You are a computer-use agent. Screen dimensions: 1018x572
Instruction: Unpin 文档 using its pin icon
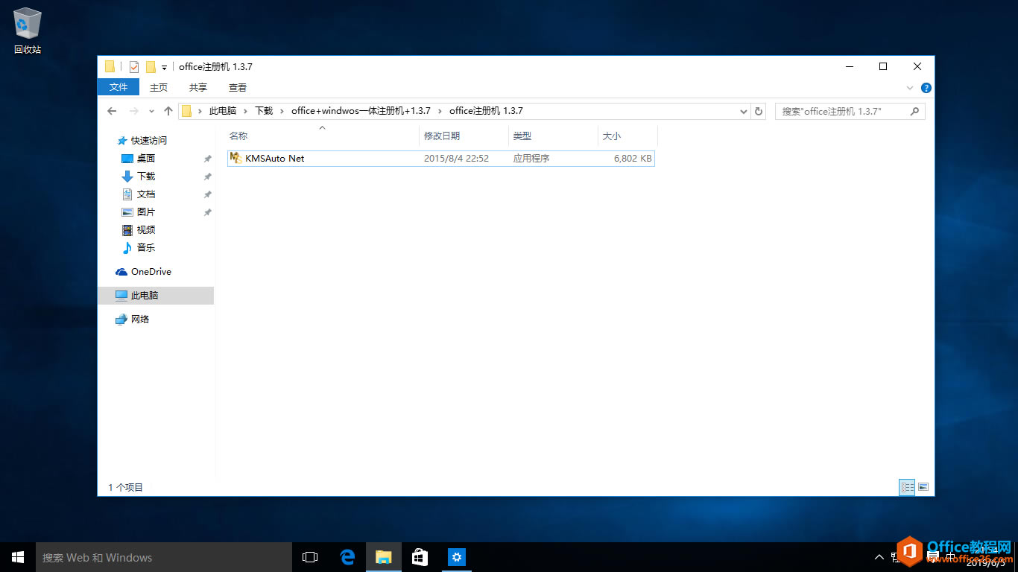207,194
